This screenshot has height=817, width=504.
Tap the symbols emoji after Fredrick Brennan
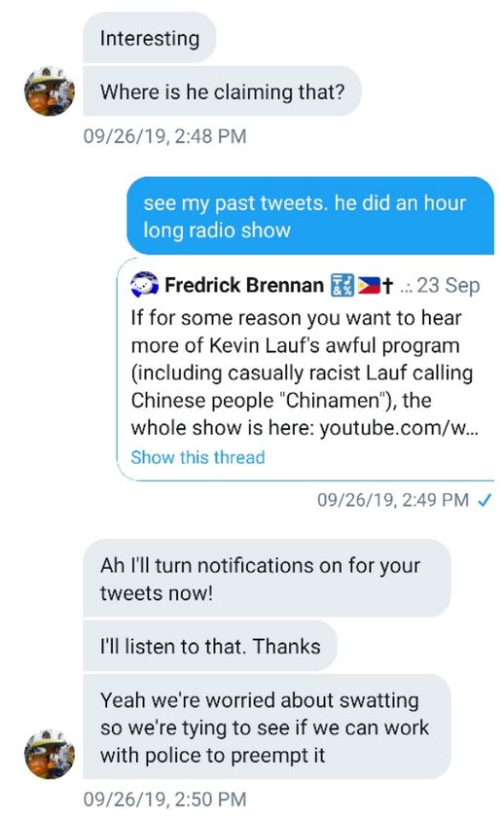(x=342, y=286)
